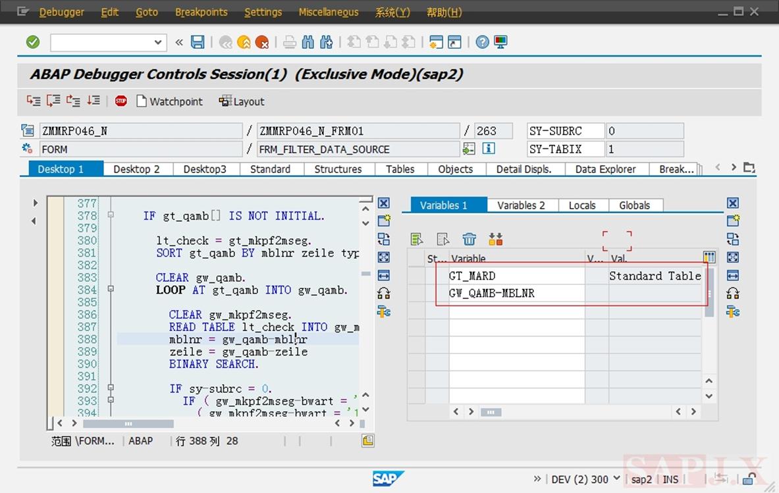The image size is (779, 493).
Task: Open the Breakpoints menu
Action: click(201, 12)
